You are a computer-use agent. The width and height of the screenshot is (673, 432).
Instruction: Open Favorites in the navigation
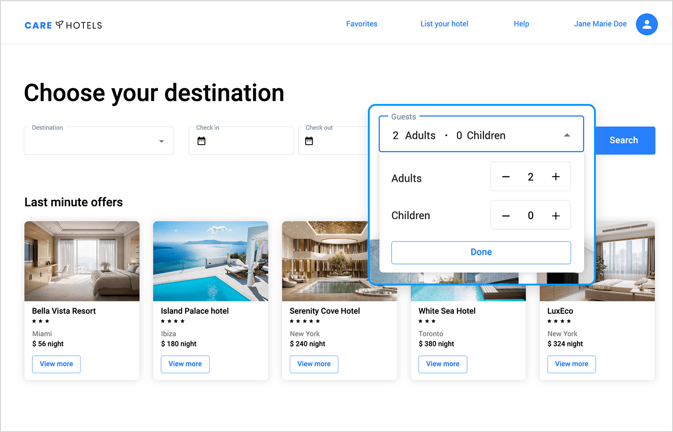point(362,24)
